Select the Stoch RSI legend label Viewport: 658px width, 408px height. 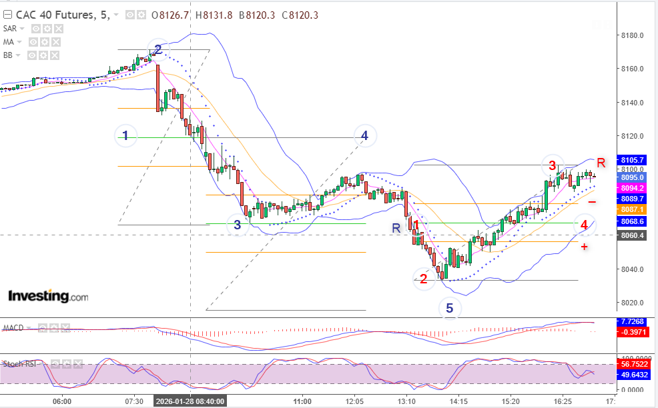coord(19,364)
